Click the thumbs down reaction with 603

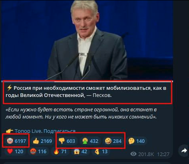click(x=67, y=141)
